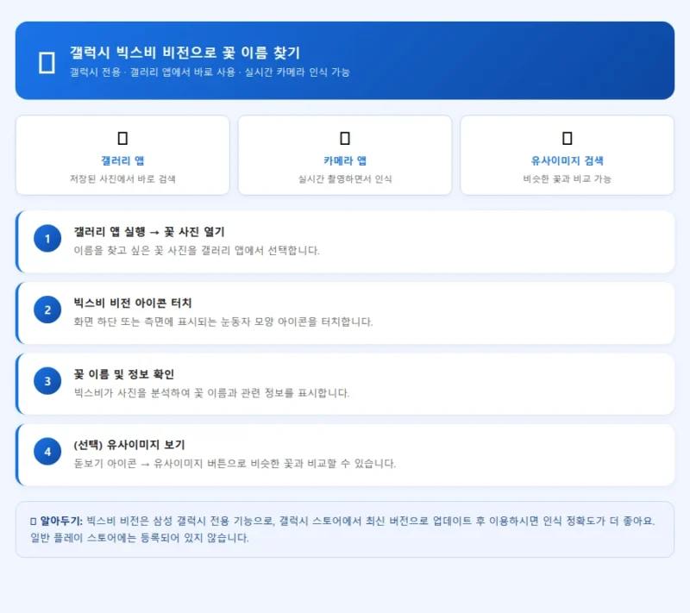This screenshot has width=690, height=613.
Task: Click the step 1 number circle
Action: tap(47, 238)
